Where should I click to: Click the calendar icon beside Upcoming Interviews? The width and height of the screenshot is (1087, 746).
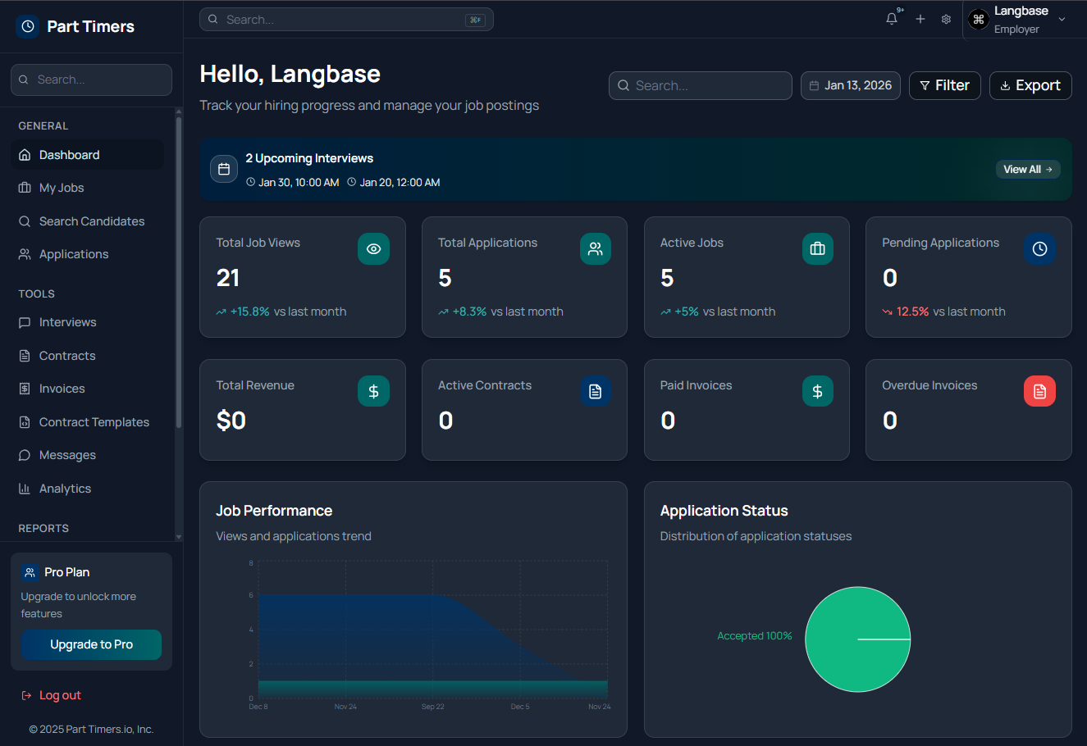[x=224, y=169]
